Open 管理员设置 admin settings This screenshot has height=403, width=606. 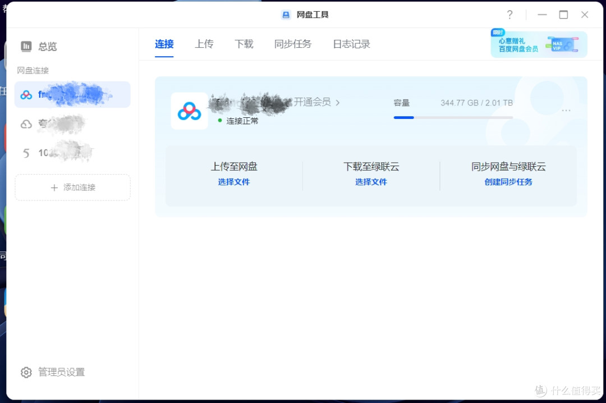[x=53, y=372]
